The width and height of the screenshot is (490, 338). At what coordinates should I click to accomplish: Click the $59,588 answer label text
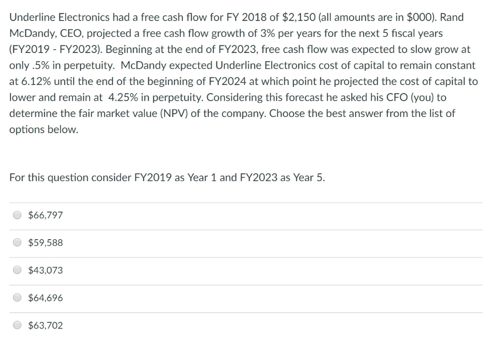(45, 243)
